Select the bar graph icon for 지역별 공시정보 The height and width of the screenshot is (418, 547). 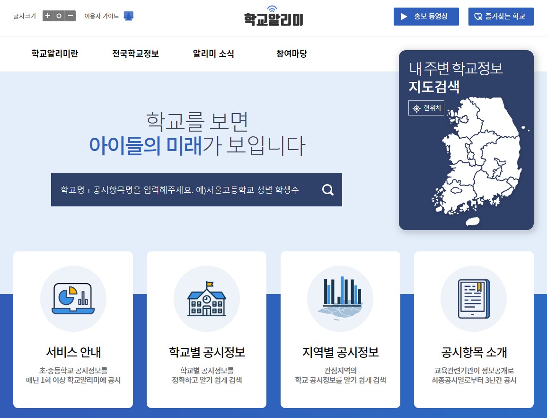pyautogui.click(x=340, y=298)
